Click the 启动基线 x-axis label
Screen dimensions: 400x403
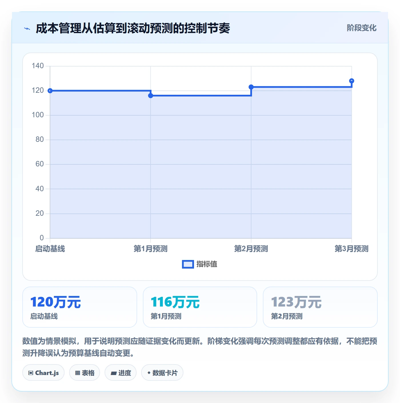pyautogui.click(x=50, y=249)
